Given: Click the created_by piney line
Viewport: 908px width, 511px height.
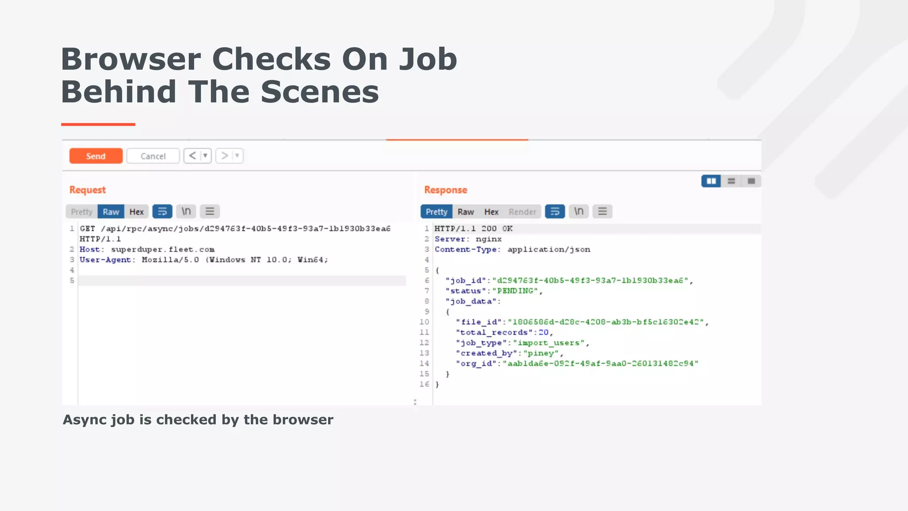Looking at the screenshot, I should coord(509,353).
